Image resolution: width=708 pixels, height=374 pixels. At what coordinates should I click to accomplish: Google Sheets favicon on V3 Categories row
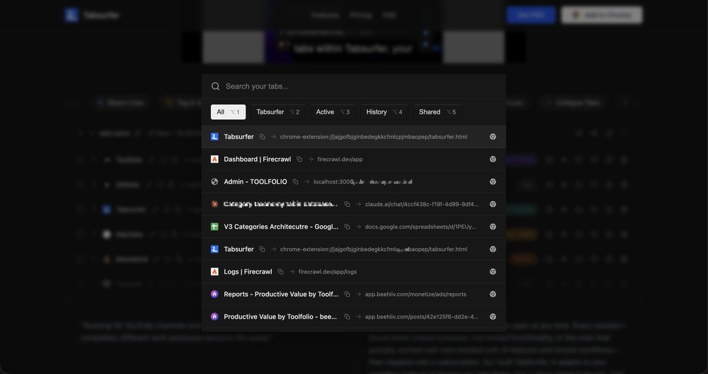215,227
